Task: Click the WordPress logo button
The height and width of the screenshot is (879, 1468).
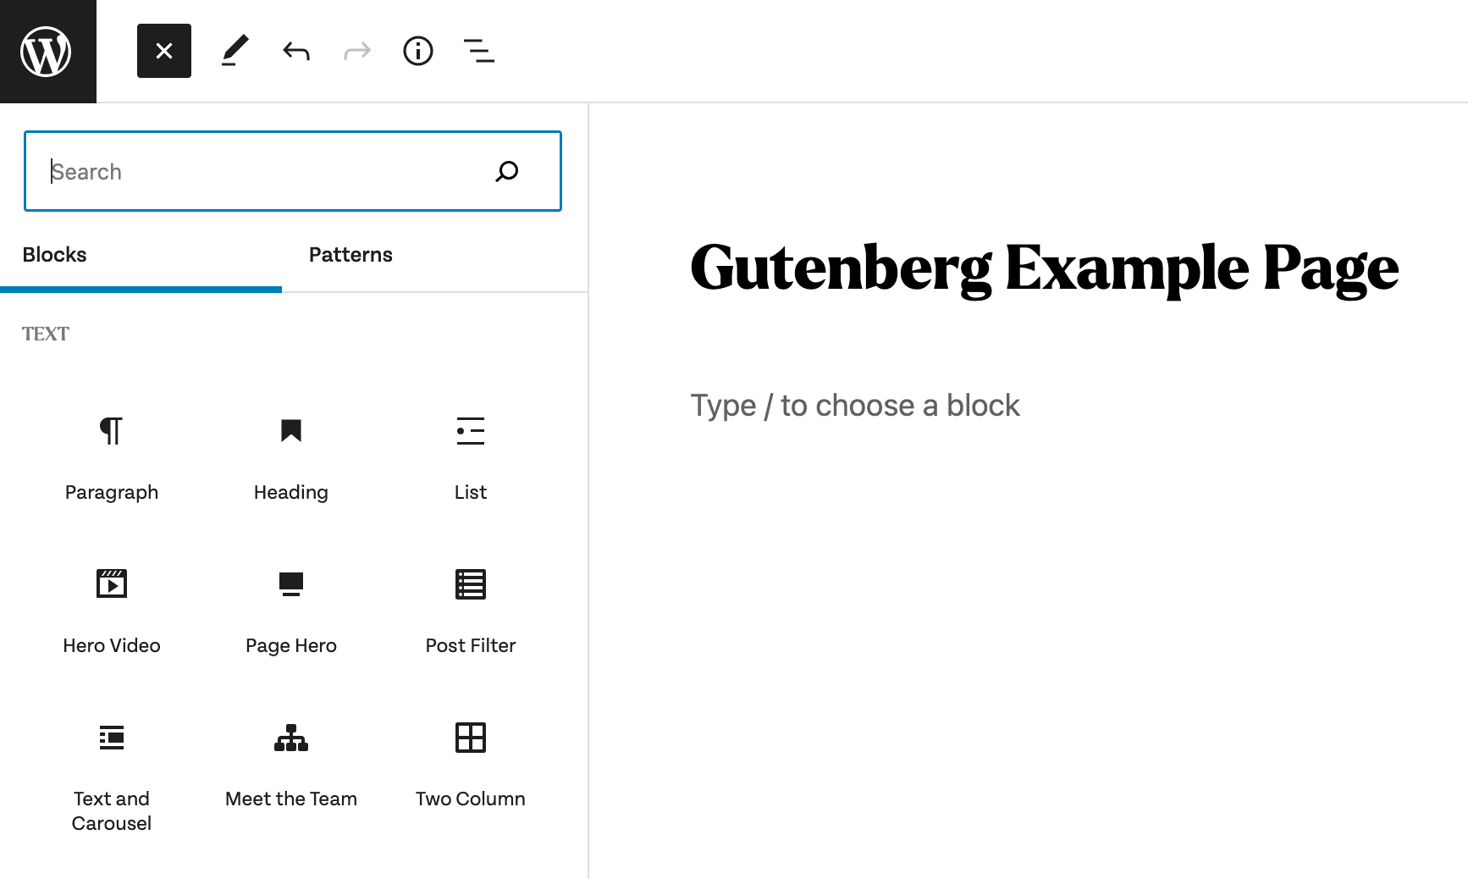Action: pos(47,52)
